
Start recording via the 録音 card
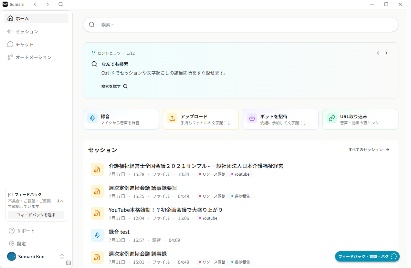[121, 119]
